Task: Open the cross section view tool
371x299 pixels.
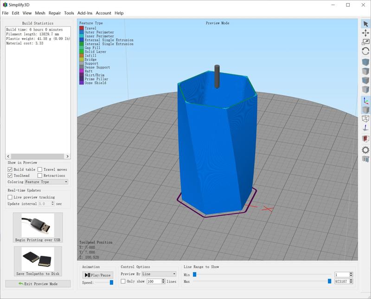Action: tap(365, 139)
